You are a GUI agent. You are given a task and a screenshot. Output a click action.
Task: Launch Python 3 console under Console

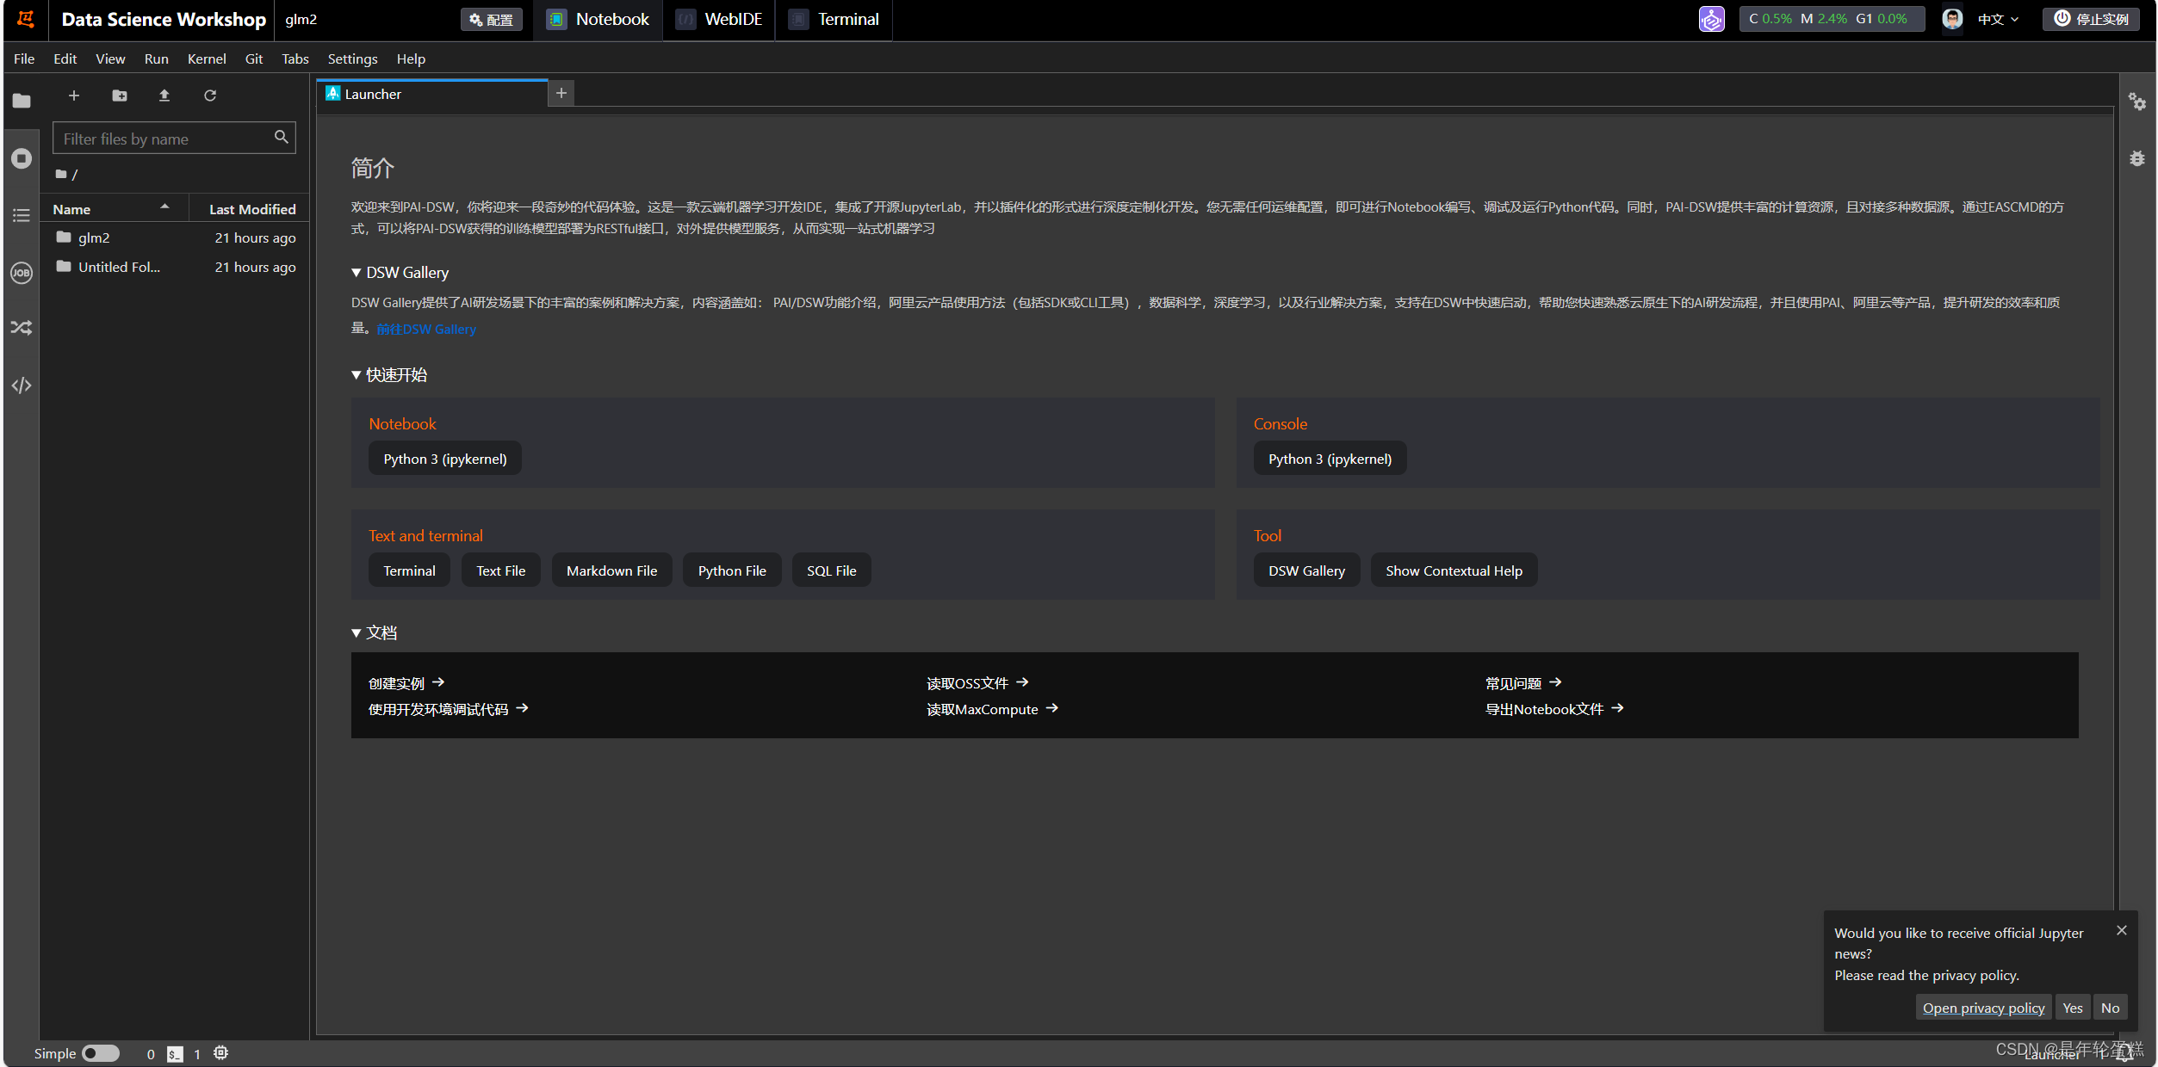pyautogui.click(x=1330, y=459)
